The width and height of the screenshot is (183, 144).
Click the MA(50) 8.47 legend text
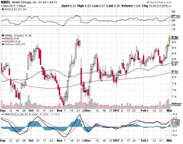click(x=12, y=39)
